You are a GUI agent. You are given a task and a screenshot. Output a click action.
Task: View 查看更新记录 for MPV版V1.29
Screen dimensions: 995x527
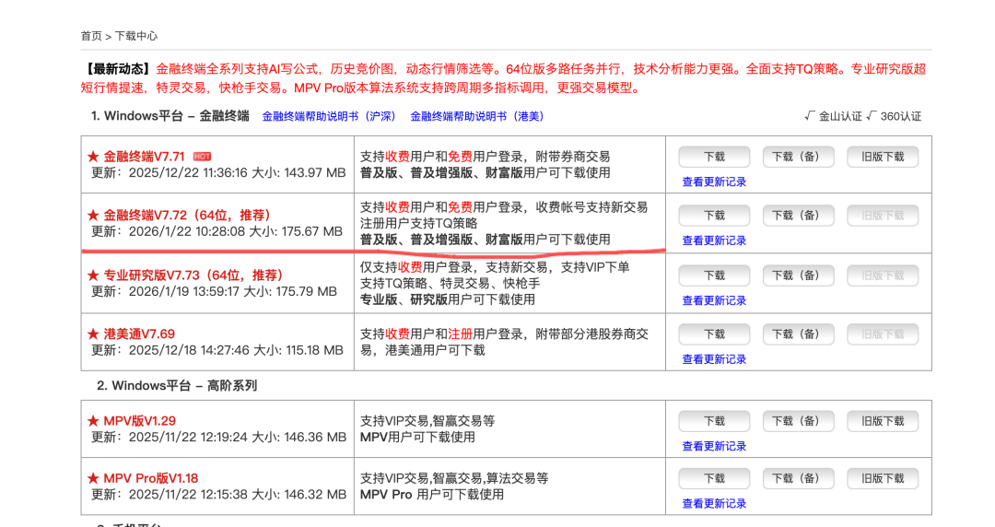[714, 446]
